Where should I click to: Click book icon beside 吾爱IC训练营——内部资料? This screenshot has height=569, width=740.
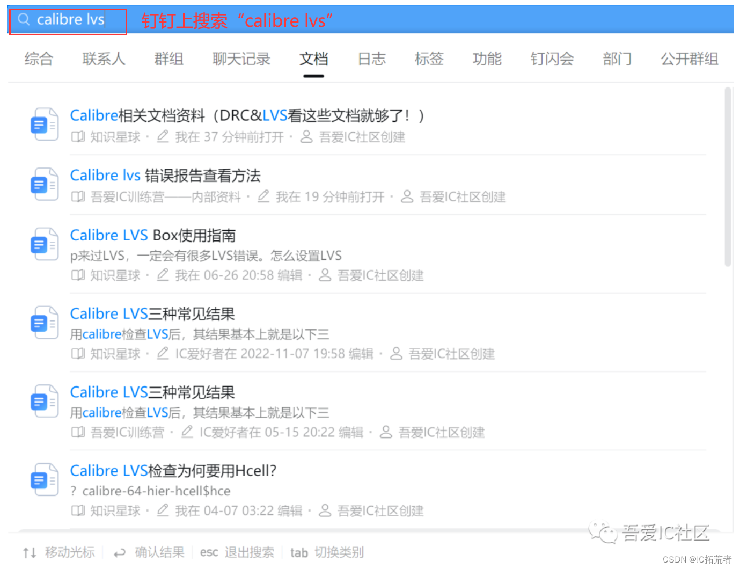(x=78, y=197)
